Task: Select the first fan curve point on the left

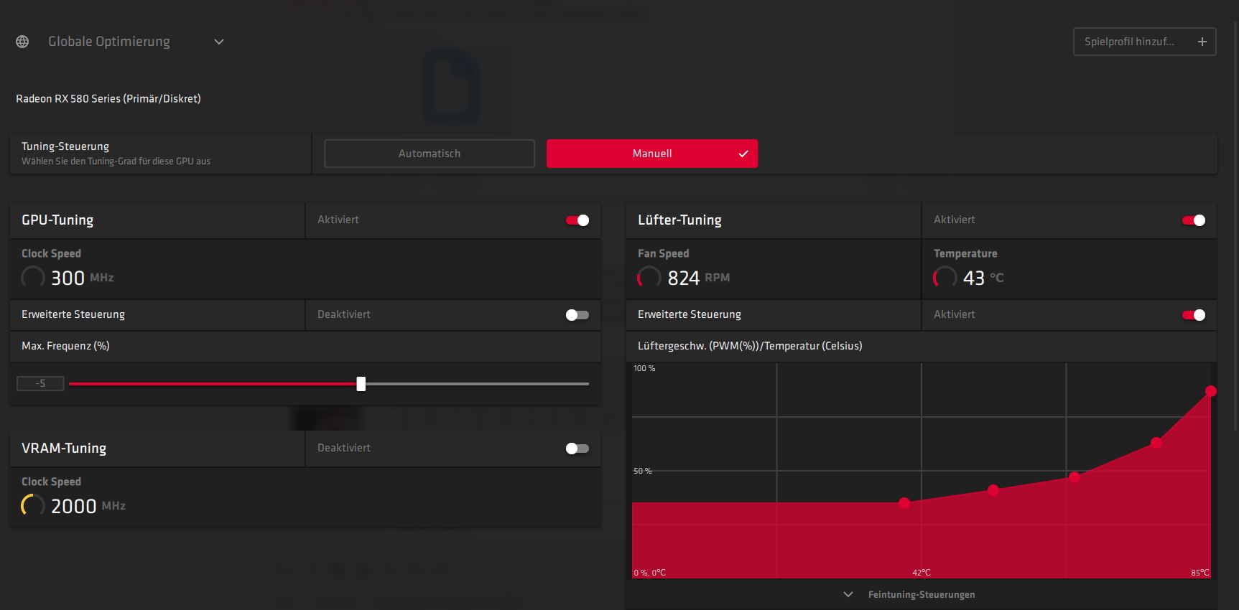Action: coord(904,503)
